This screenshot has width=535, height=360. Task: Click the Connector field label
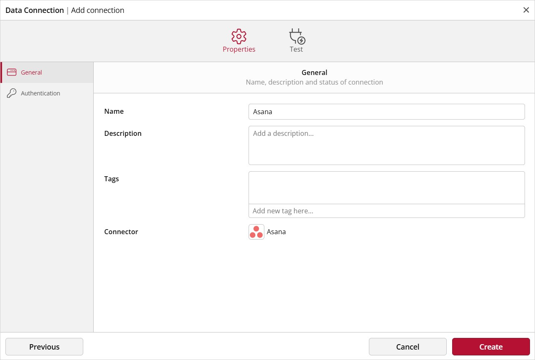click(121, 232)
